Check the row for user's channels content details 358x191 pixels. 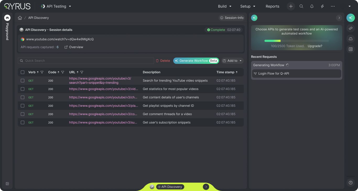point(23,97)
